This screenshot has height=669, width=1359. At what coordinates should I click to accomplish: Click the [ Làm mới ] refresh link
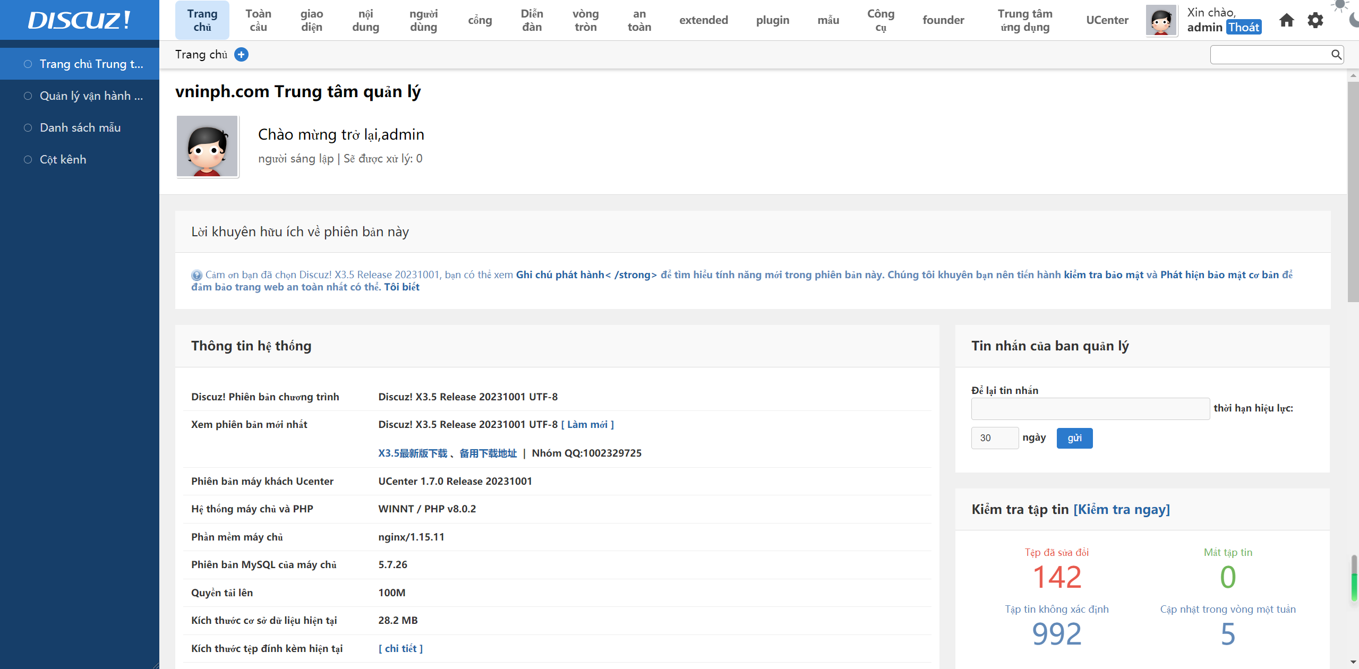[587, 424]
